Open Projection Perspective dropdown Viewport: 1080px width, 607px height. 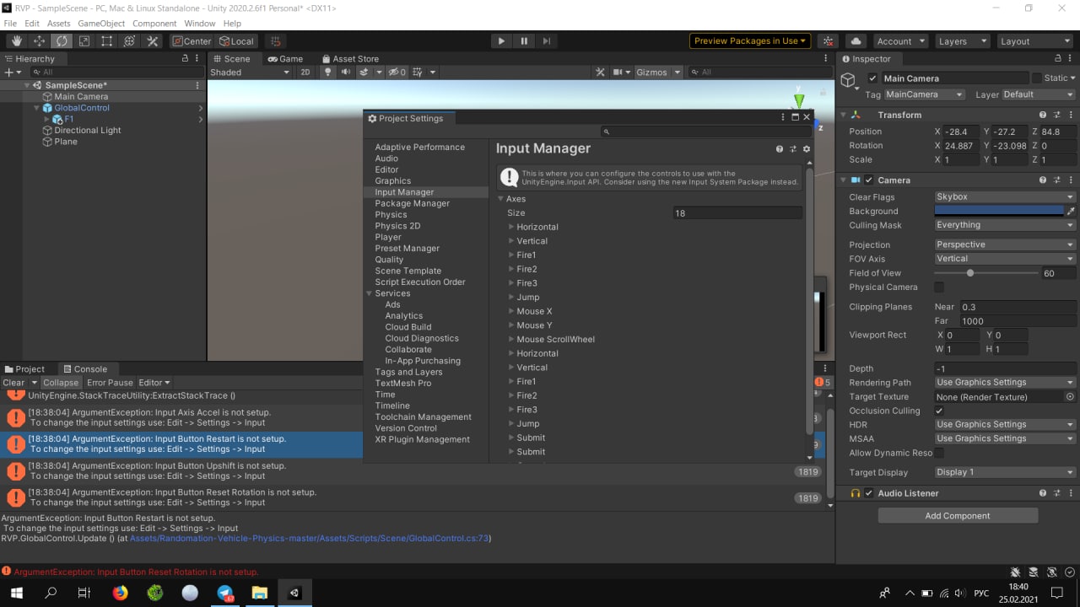click(1005, 244)
